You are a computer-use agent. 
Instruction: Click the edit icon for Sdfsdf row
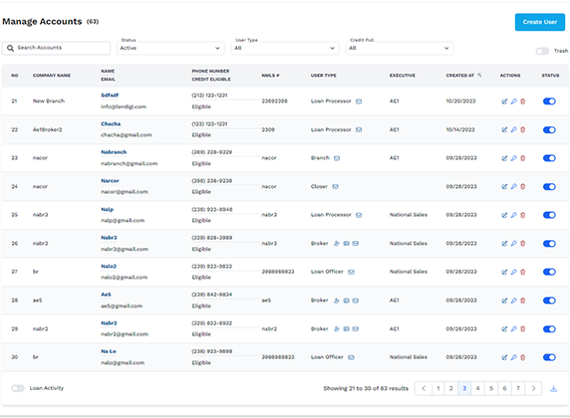point(504,102)
